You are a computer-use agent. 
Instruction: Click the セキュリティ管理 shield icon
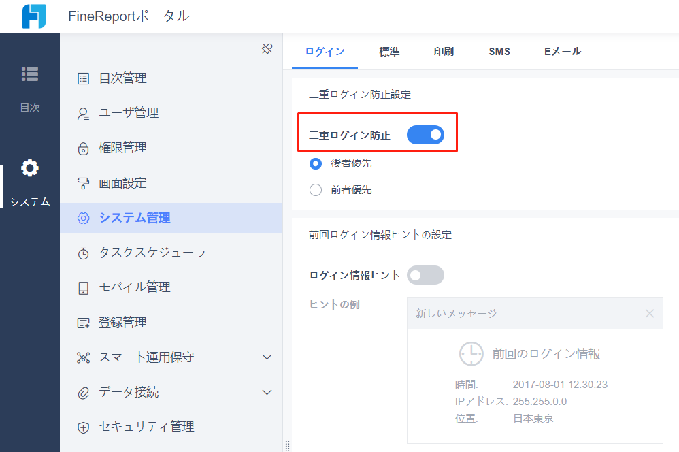(83, 427)
